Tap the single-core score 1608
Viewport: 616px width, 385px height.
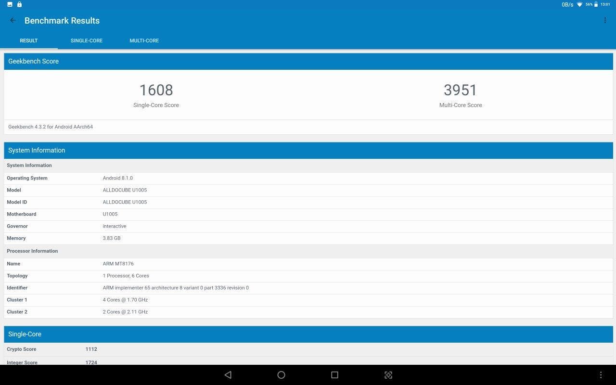pos(156,90)
